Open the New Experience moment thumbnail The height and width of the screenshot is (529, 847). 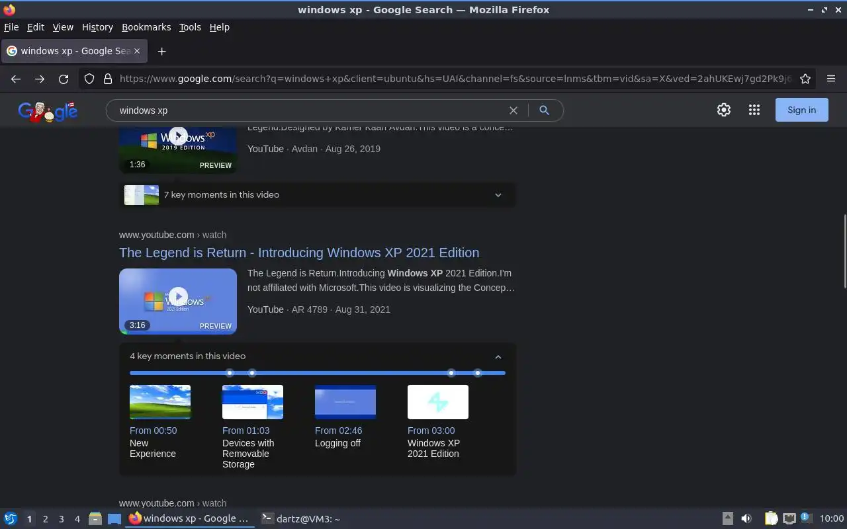pyautogui.click(x=160, y=402)
